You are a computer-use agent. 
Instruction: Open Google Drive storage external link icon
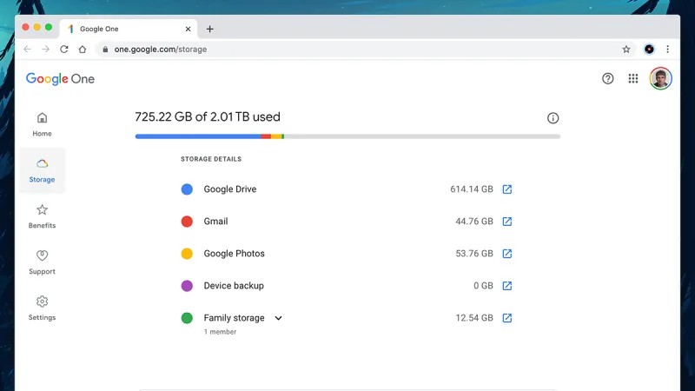(507, 189)
